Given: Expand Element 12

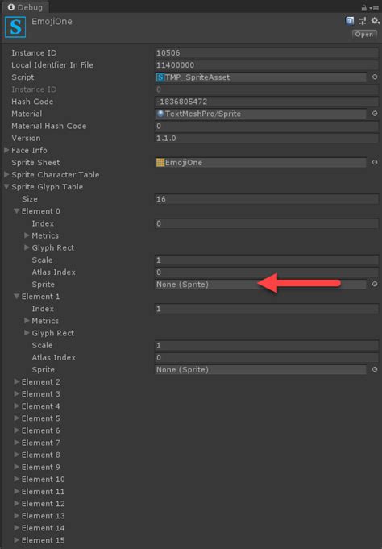Looking at the screenshot, I should 16,504.
